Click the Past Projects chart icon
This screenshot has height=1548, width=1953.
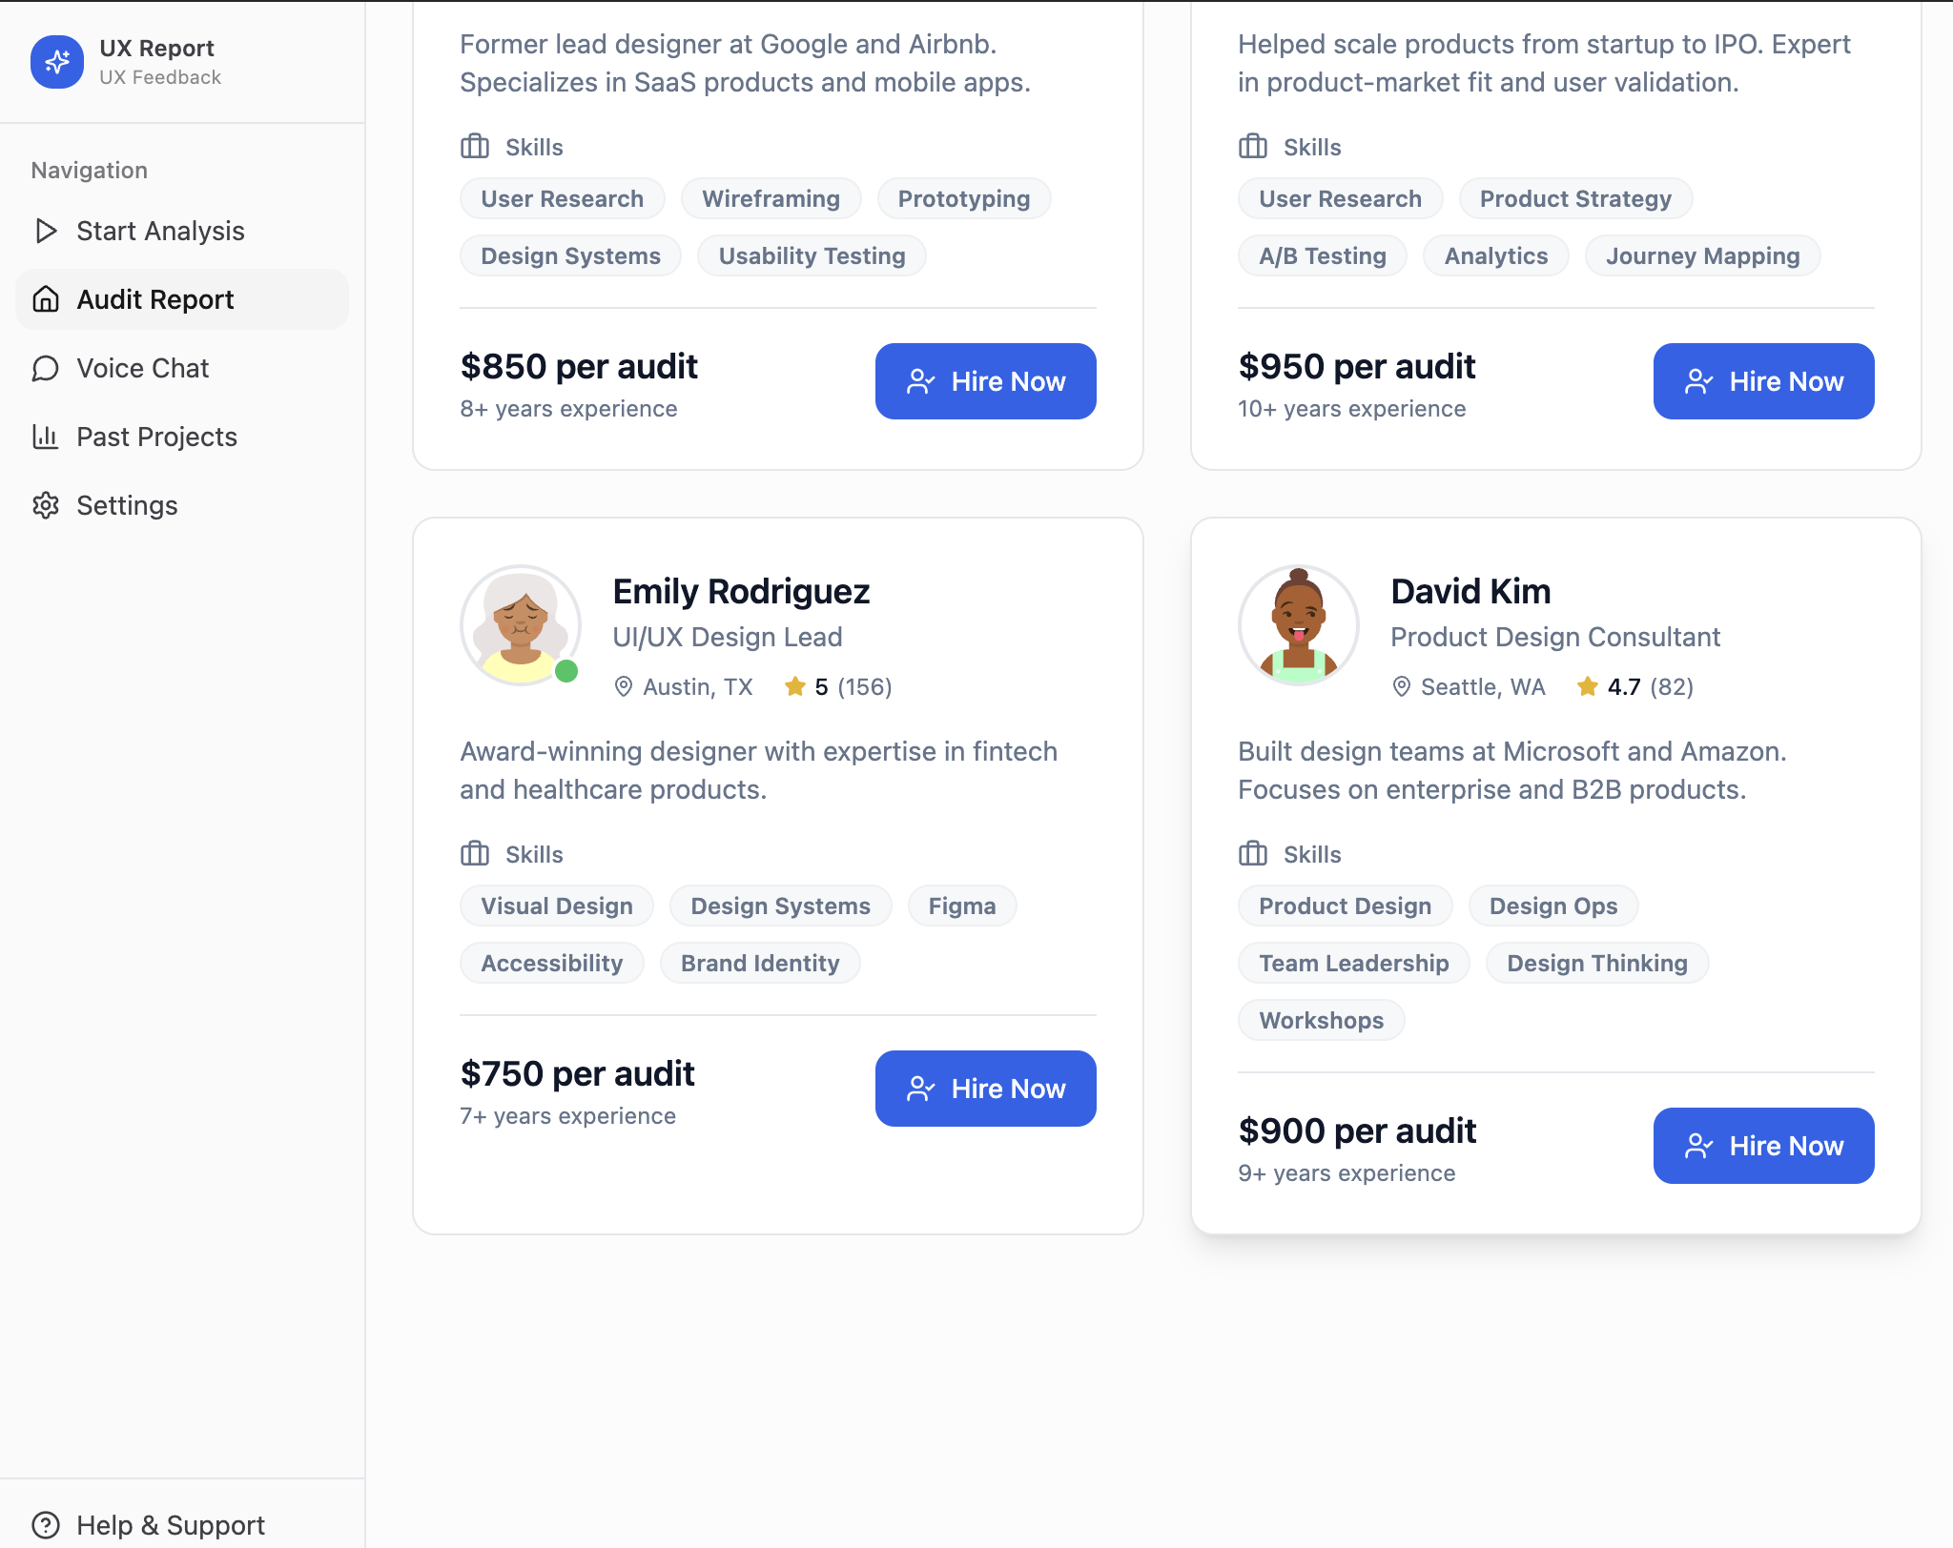[45, 437]
